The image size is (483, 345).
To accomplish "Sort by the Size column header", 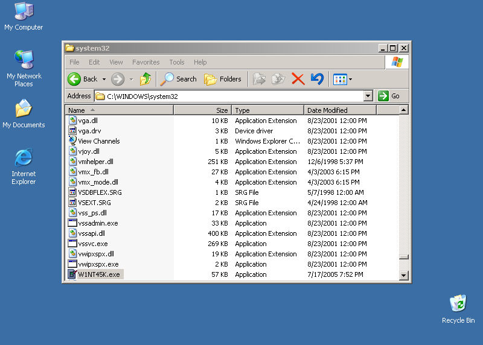I will pyautogui.click(x=203, y=110).
